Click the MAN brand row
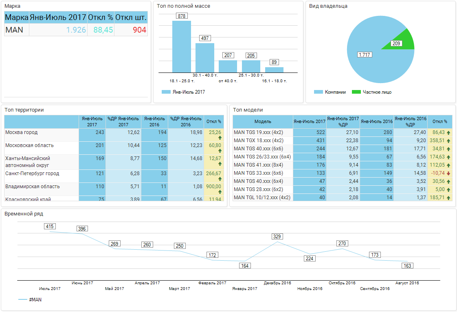 pyautogui.click(x=76, y=30)
